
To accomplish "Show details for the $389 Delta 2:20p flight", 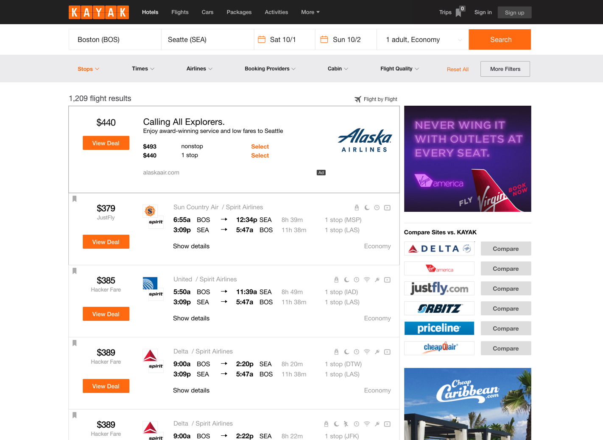I will [191, 390].
